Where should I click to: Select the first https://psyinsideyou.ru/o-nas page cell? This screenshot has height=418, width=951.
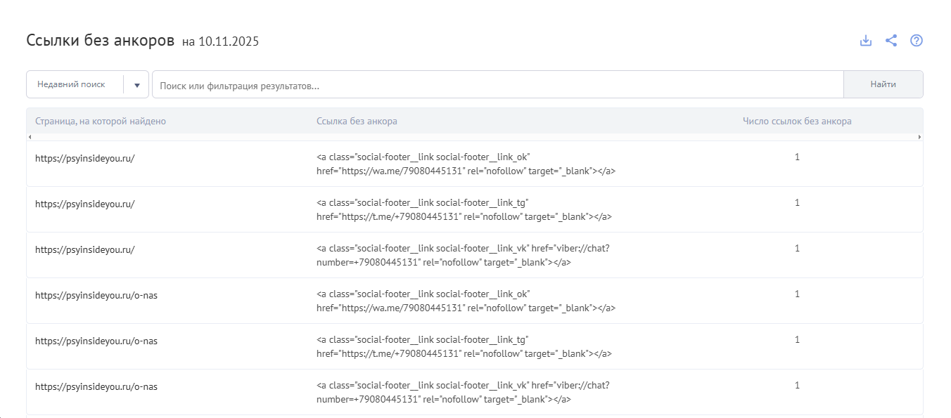pos(96,295)
